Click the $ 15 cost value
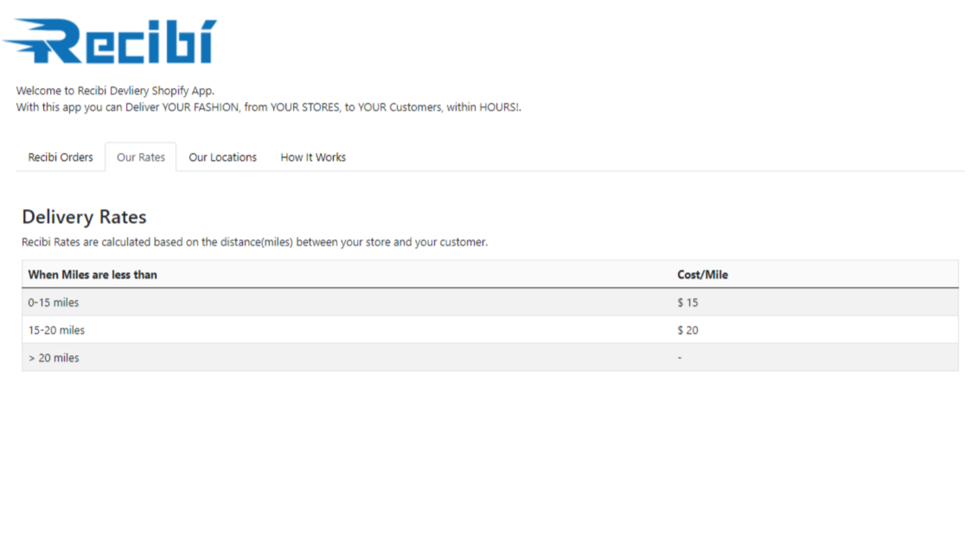 687,303
